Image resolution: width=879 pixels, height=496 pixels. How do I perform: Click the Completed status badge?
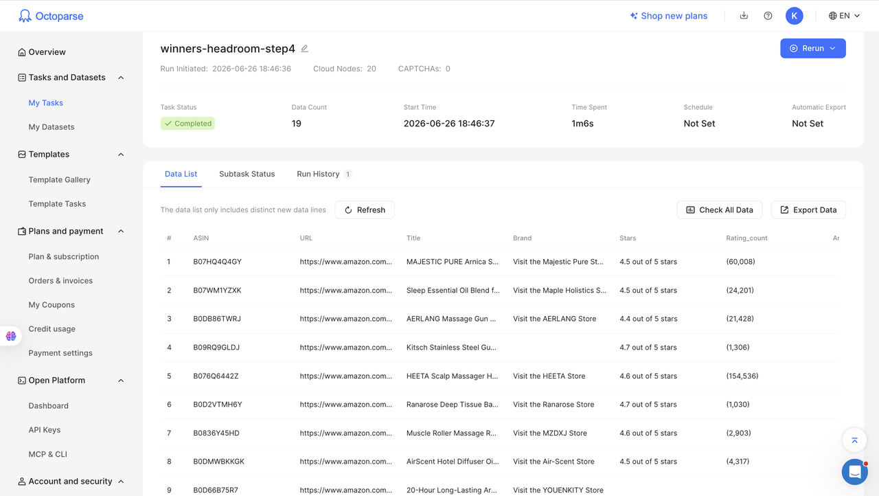[187, 124]
